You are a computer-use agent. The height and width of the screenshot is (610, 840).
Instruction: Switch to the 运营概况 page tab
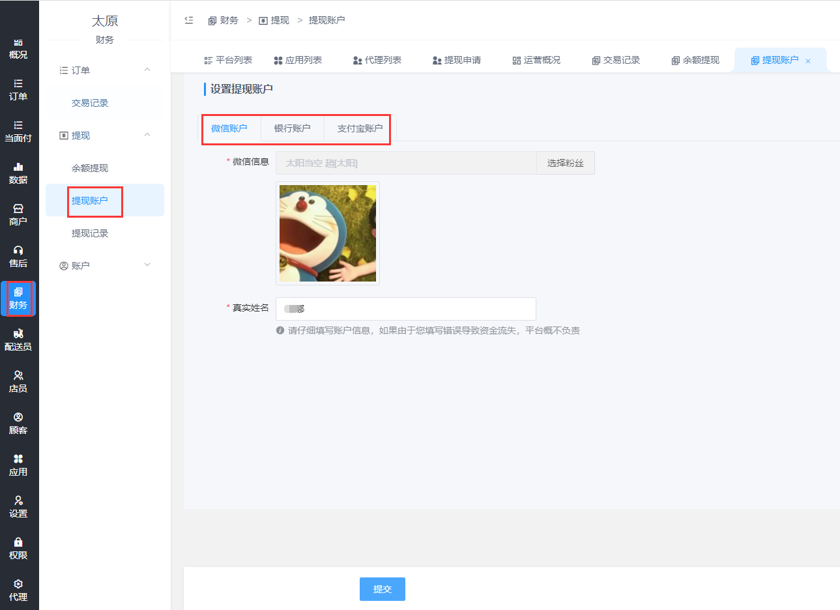tap(536, 60)
